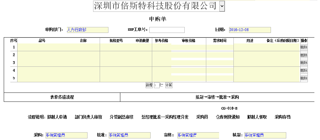Click the 参考价格 cell in row 2
This screenshot has width=320, height=140.
[x=162, y=55]
